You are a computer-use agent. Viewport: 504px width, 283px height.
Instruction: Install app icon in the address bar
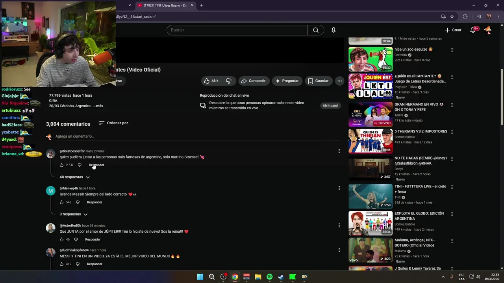click(443, 17)
